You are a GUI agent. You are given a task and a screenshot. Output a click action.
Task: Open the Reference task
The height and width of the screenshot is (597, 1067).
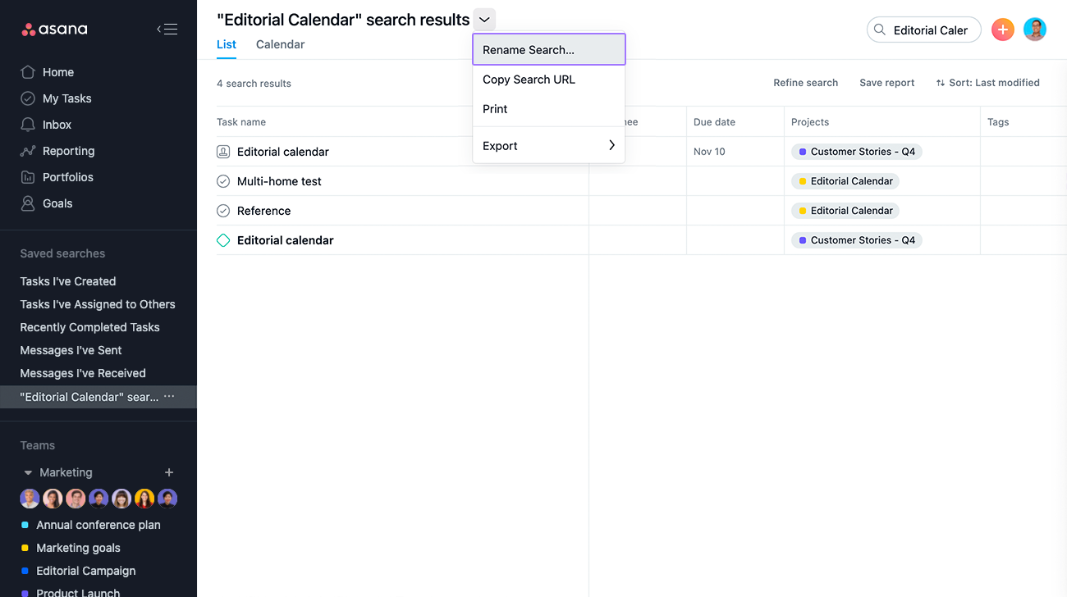point(263,211)
